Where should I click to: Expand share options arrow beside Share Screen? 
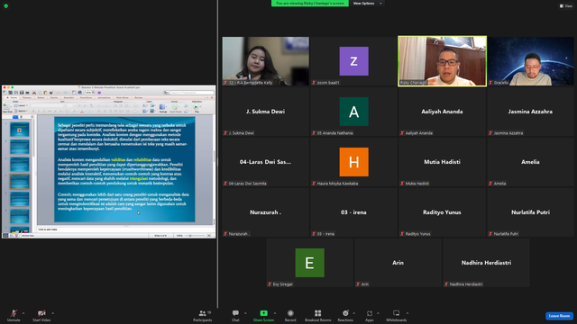275,313
